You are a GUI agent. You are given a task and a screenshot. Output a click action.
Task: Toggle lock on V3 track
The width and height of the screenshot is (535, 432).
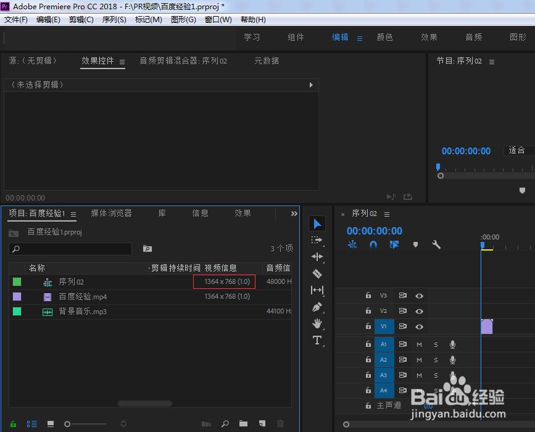click(368, 295)
